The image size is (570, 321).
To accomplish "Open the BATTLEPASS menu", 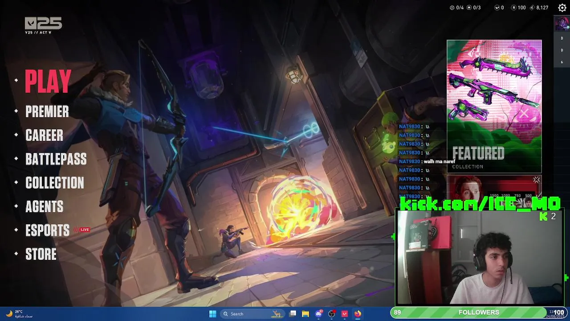I will pyautogui.click(x=56, y=159).
